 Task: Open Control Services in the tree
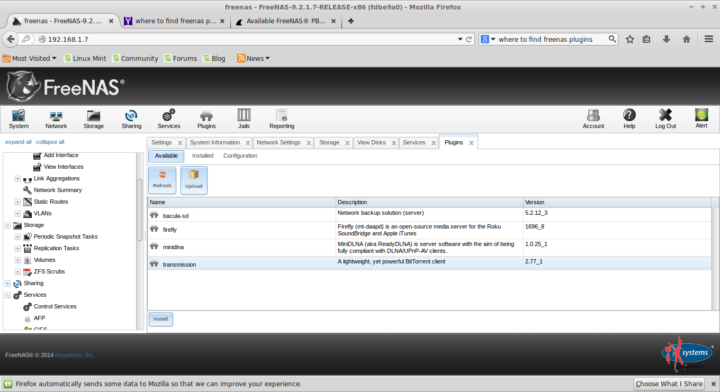coord(55,306)
